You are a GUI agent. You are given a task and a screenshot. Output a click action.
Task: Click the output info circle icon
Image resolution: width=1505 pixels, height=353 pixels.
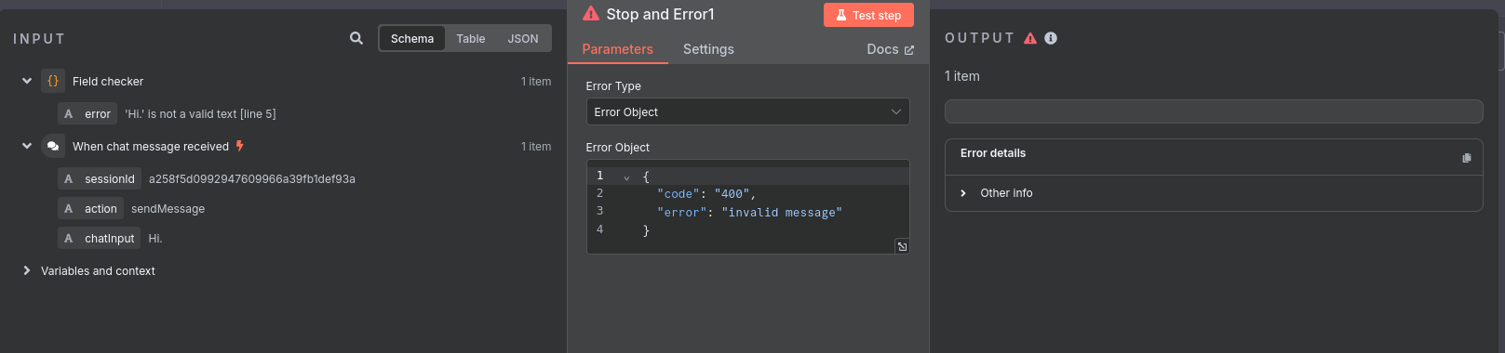tap(1051, 38)
